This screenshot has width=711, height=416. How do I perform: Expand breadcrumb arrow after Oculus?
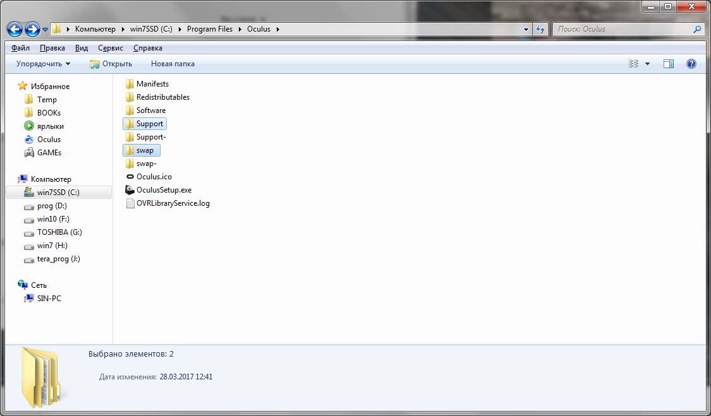(x=277, y=29)
